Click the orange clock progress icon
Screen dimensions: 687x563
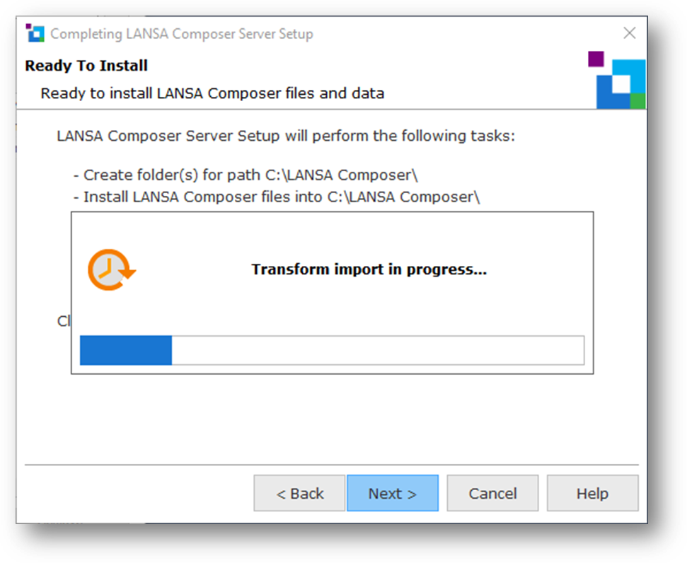110,269
